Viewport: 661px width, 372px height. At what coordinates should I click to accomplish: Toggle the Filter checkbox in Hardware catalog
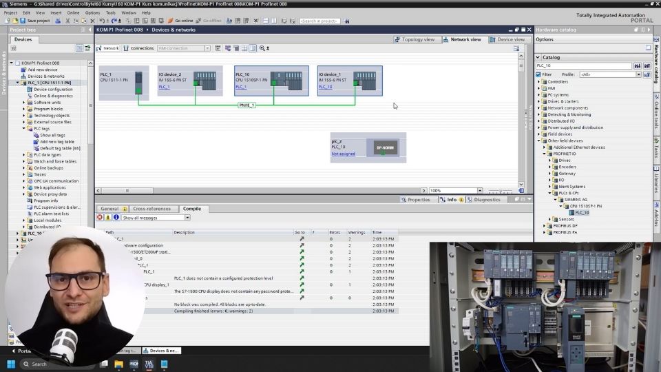click(538, 74)
